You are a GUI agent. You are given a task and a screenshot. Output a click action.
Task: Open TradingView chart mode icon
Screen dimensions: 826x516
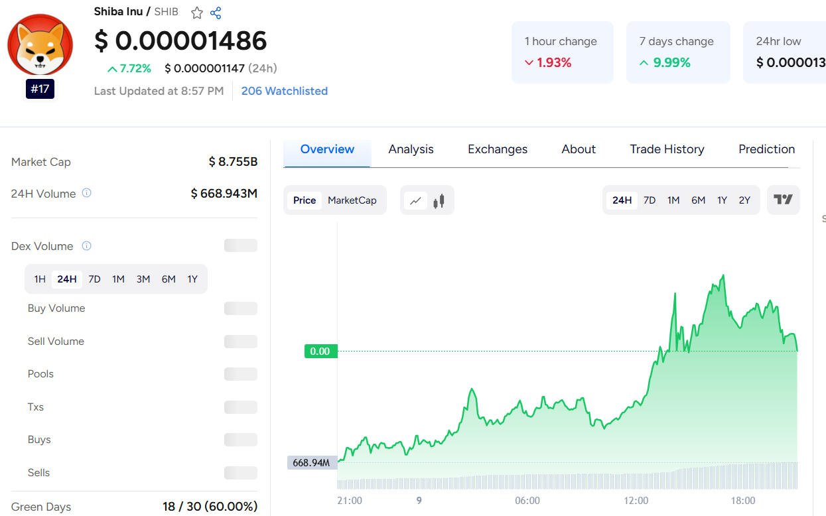pos(784,200)
